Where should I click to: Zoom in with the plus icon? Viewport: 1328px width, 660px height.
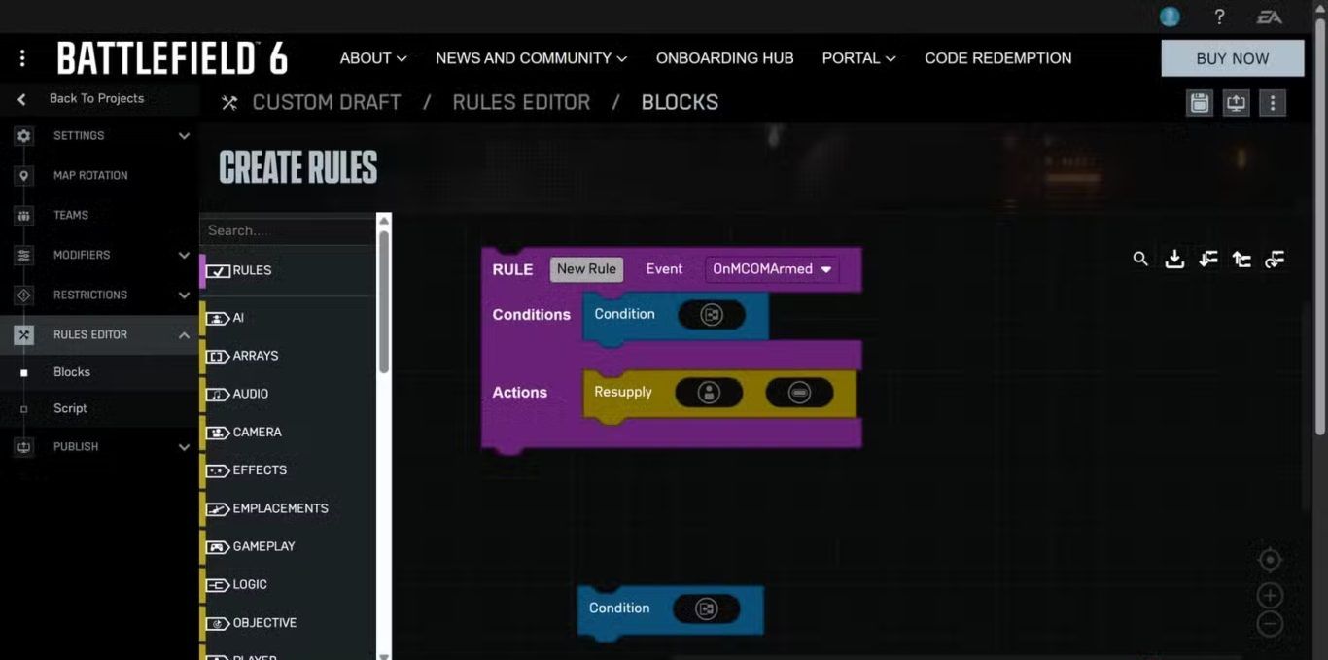click(x=1270, y=595)
